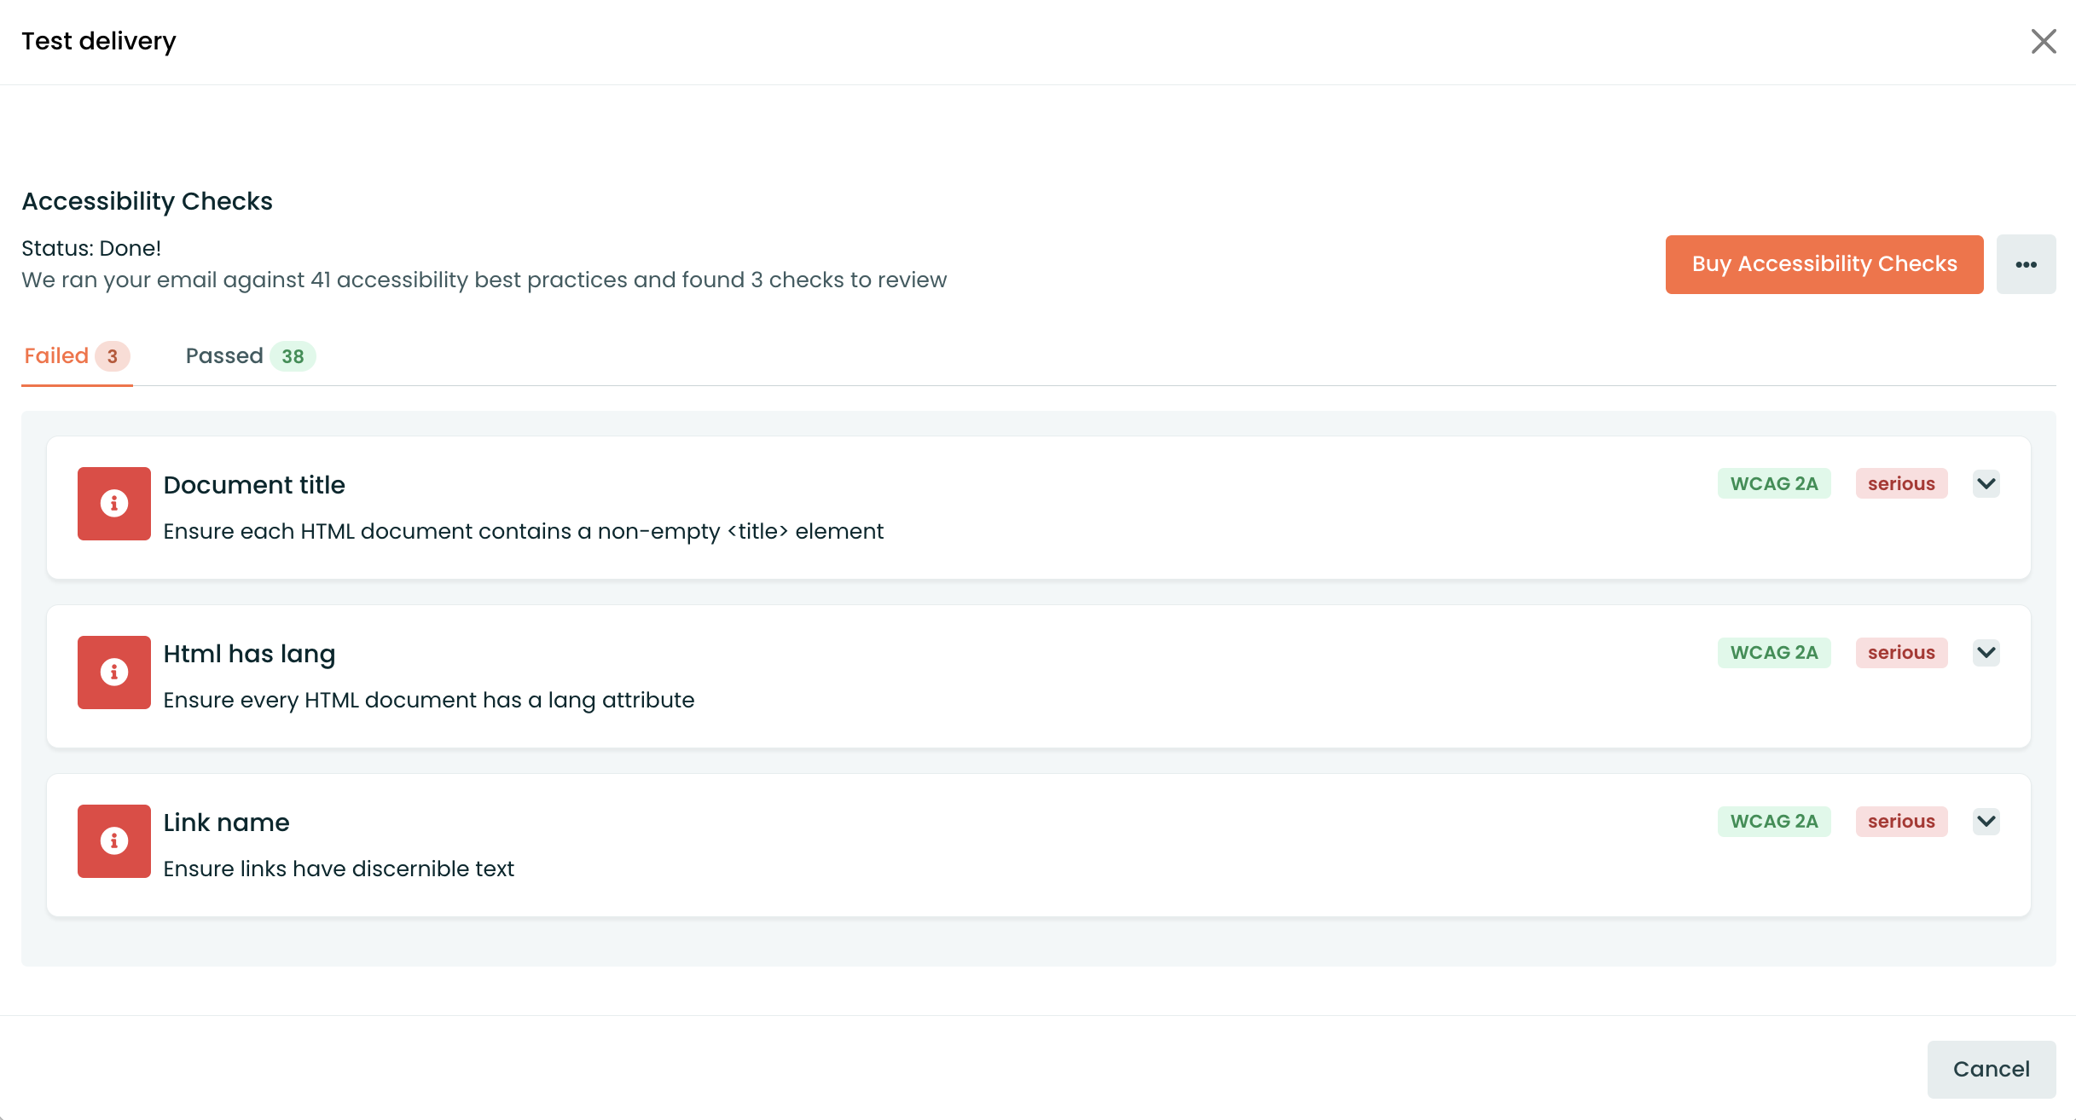
Task: Expand the Document title check details
Action: point(1986,484)
